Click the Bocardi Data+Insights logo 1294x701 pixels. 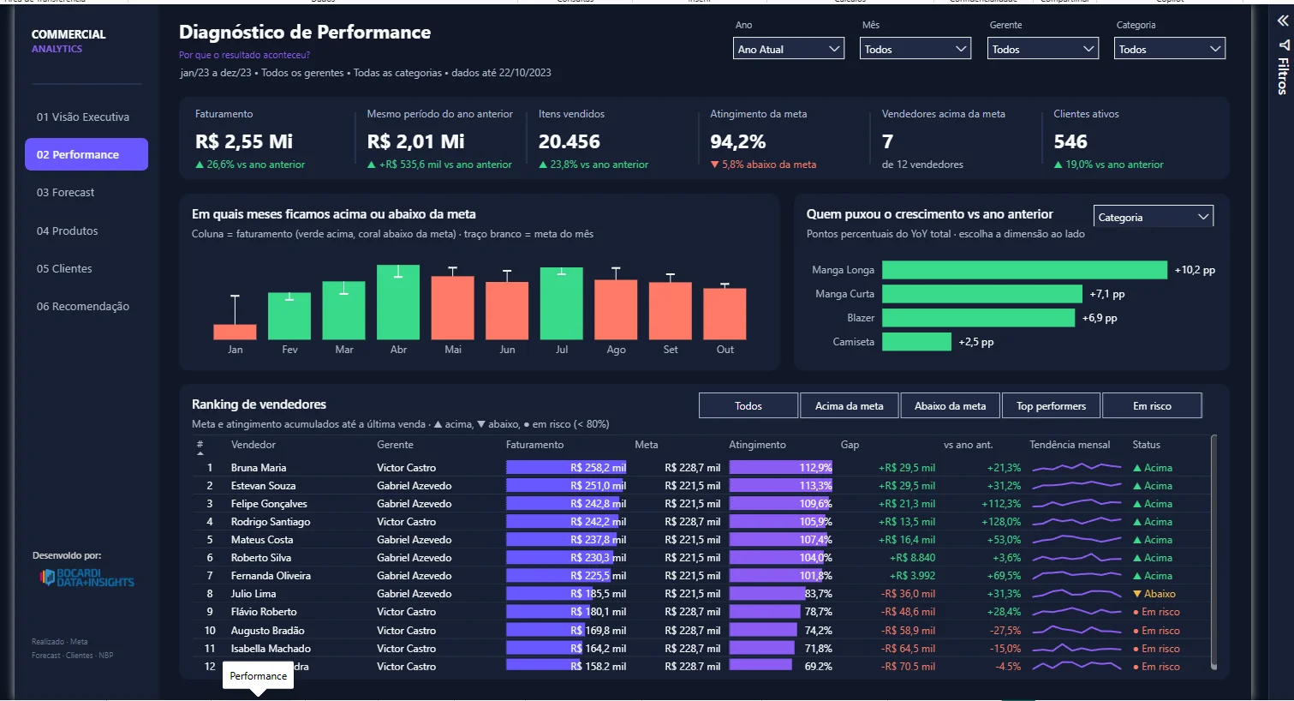[87, 578]
